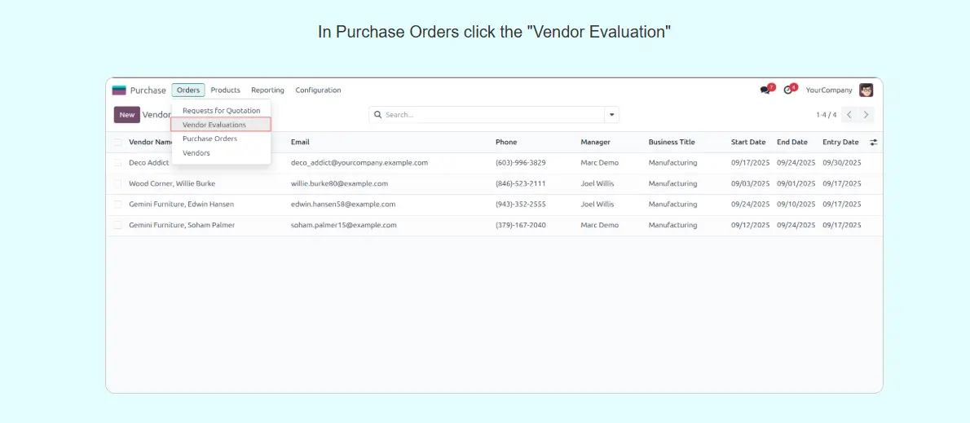Open the activities clock icon
970x423 pixels.
pos(788,90)
